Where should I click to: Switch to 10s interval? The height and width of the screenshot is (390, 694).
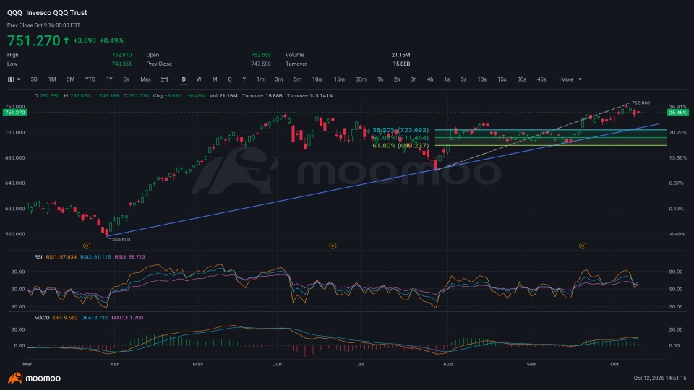click(482, 79)
